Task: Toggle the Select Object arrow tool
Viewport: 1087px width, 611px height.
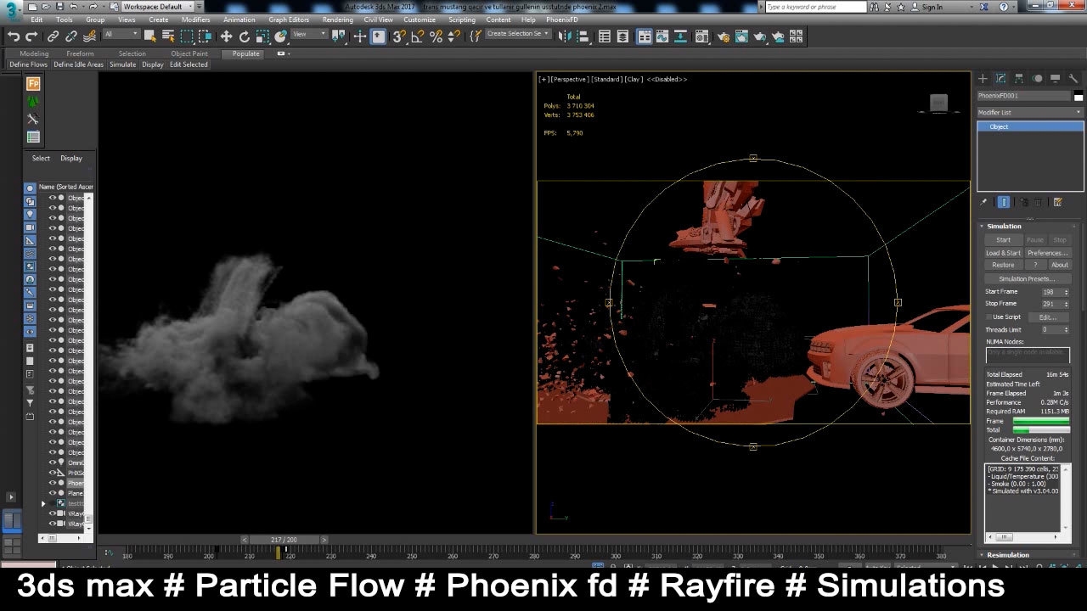Action: click(x=149, y=36)
